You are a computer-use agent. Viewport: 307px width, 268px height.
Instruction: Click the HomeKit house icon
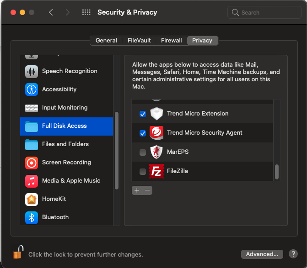pyautogui.click(x=31, y=200)
